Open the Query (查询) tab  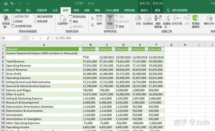coord(157,10)
